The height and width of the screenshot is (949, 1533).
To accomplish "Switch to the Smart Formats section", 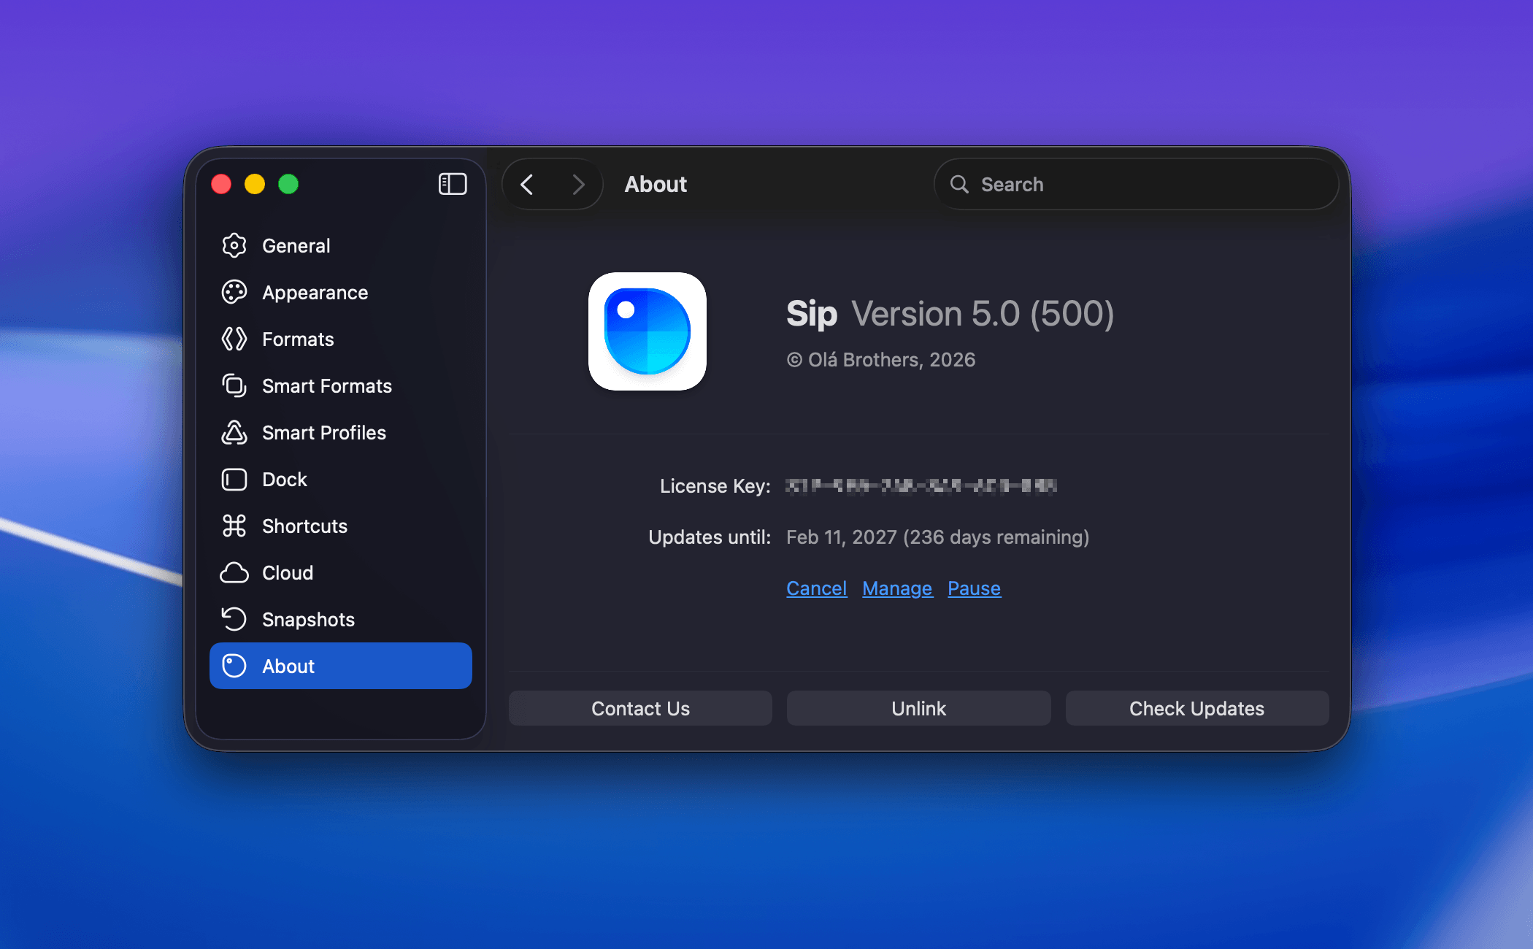I will point(341,386).
